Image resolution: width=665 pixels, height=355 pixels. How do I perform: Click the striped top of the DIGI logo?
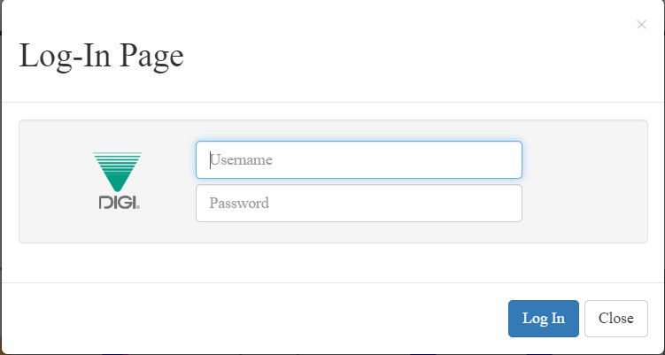point(118,159)
